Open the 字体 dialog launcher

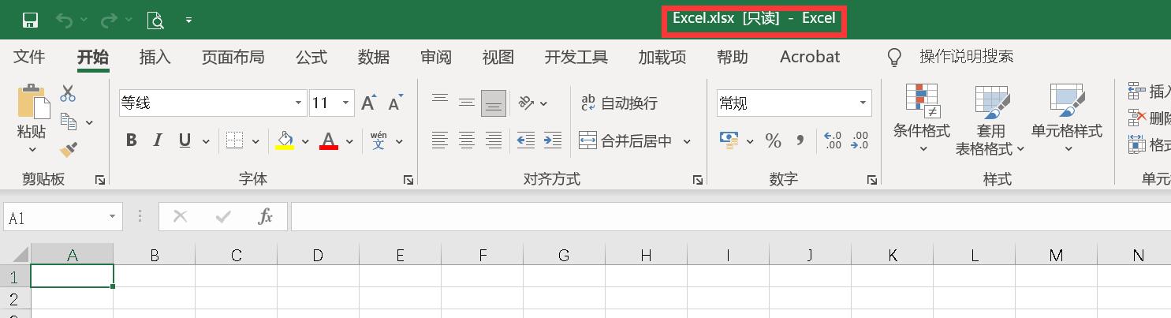coord(408,180)
